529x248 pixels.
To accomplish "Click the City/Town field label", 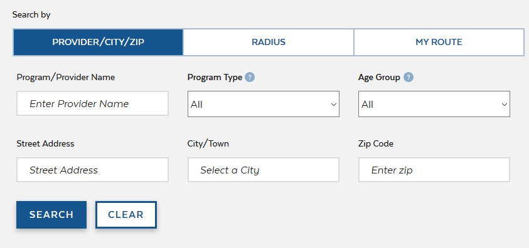I will (x=208, y=143).
